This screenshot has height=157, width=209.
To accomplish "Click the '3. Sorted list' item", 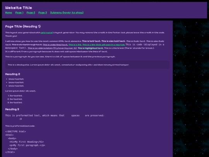I will (x=15, y=102).
